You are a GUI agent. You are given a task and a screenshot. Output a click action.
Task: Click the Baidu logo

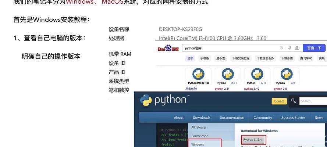pyautogui.click(x=168, y=48)
